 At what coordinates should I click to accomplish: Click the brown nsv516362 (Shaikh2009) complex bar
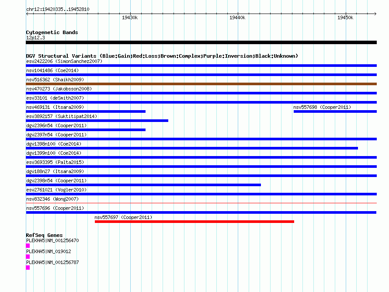tap(201, 84)
